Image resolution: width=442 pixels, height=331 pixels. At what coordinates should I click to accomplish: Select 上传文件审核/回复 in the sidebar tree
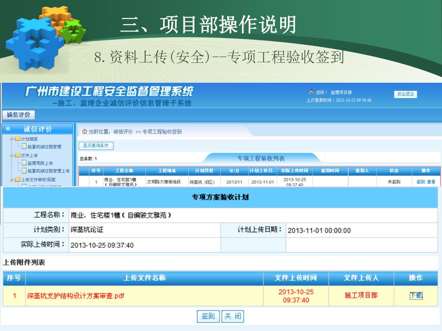coord(38,180)
